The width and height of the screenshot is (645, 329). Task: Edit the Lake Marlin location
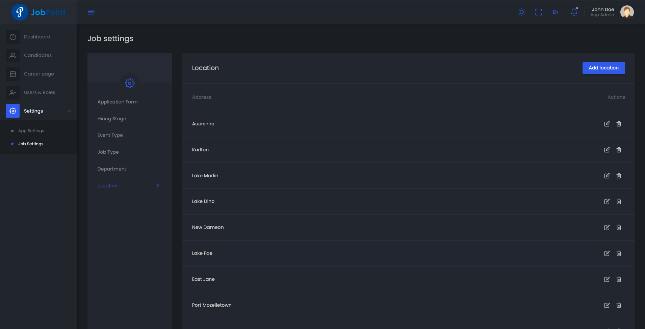[607, 176]
